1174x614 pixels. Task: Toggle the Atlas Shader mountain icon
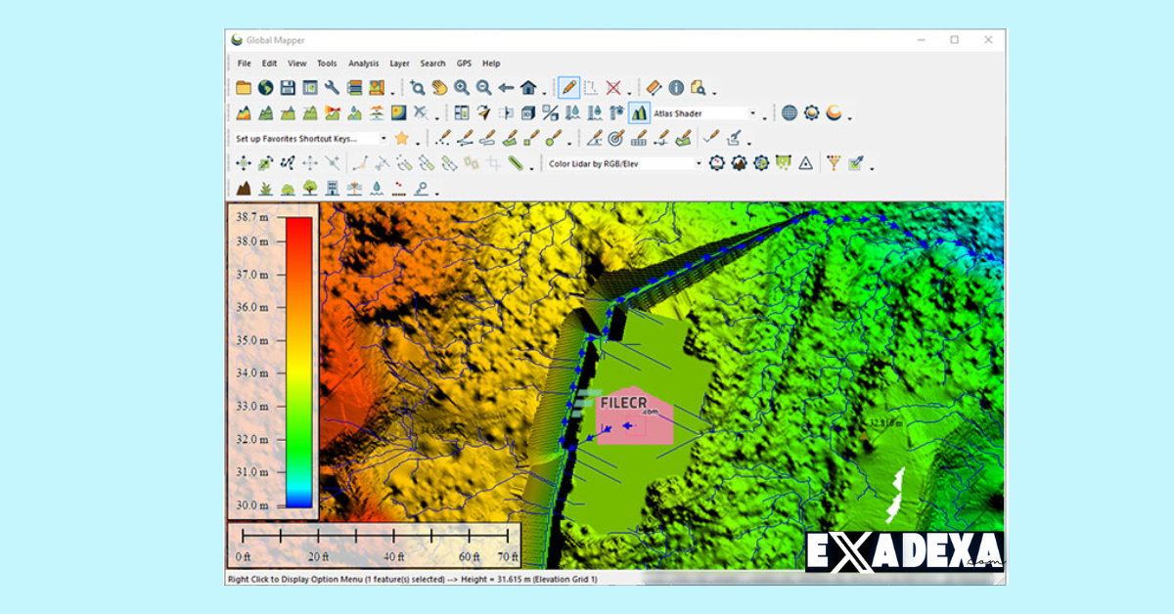(x=640, y=112)
